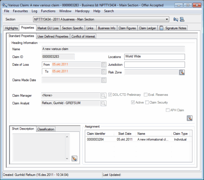204x180 pixels.
Task: Enable the APH Claim checkbox
Action: [x=168, y=110]
